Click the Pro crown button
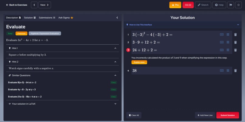 click(x=175, y=5)
